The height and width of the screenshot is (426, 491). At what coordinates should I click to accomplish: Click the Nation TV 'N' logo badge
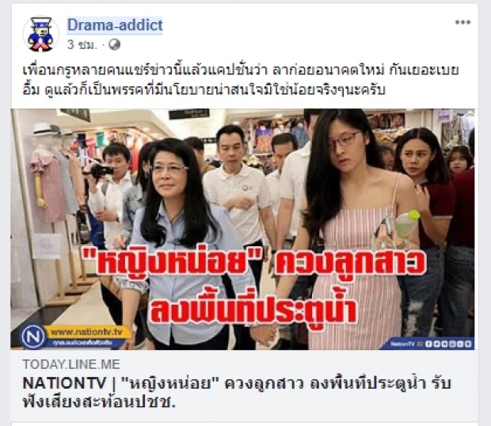(33, 337)
